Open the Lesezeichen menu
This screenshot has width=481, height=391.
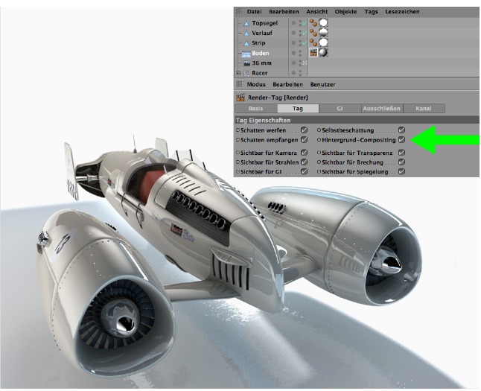pos(402,12)
